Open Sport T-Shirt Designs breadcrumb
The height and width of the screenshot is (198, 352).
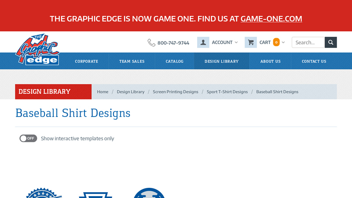pos(227,92)
